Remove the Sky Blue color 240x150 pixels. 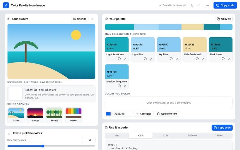177,59
